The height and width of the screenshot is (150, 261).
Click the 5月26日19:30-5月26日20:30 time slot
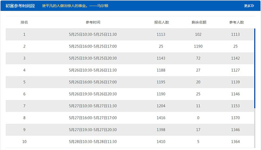point(93,94)
